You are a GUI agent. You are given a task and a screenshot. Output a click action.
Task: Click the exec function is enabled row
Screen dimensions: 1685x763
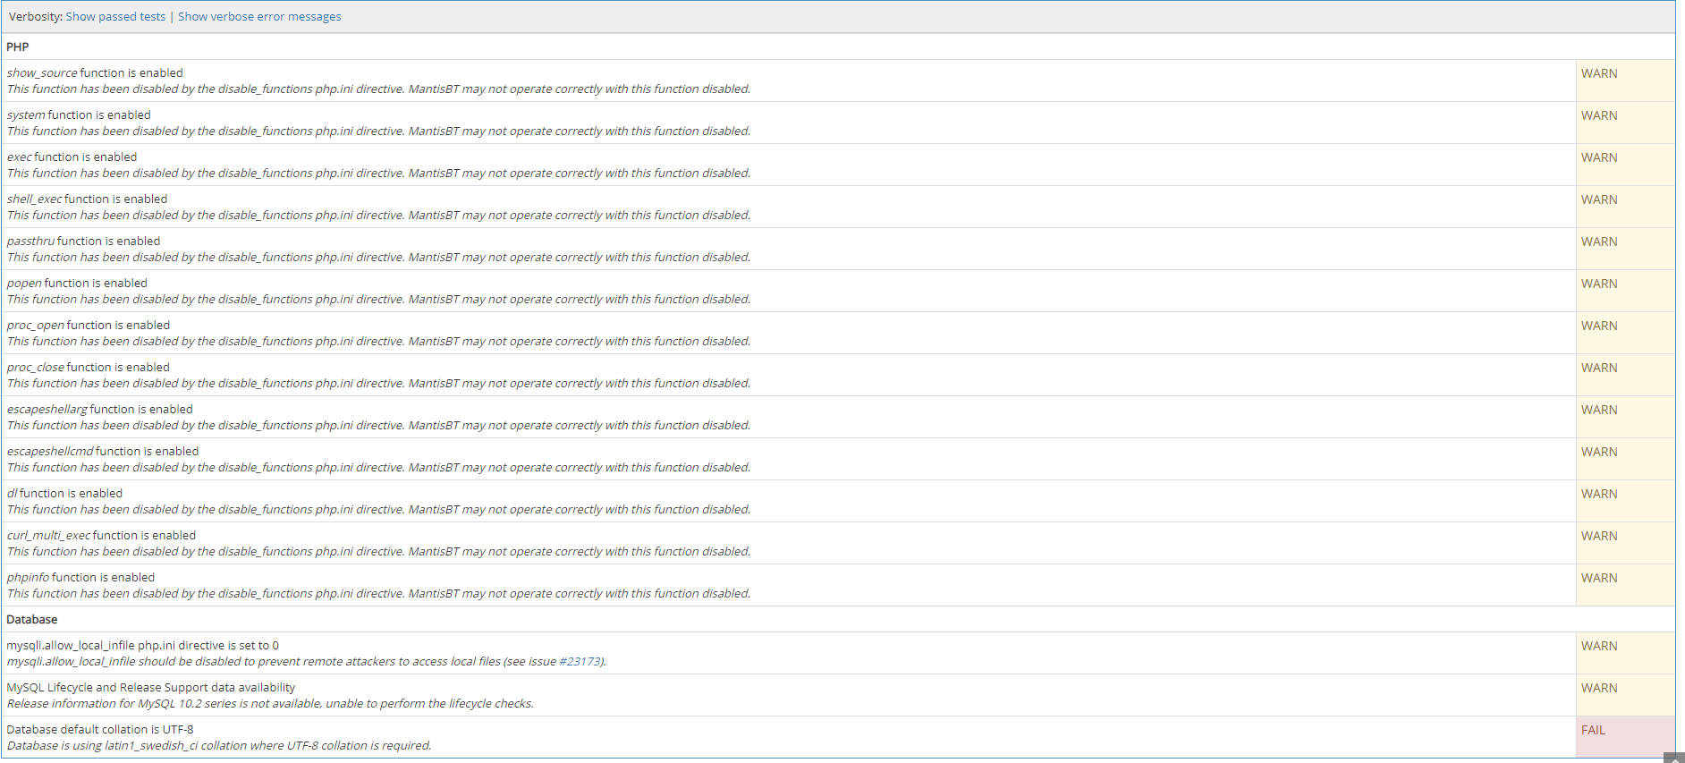72,157
